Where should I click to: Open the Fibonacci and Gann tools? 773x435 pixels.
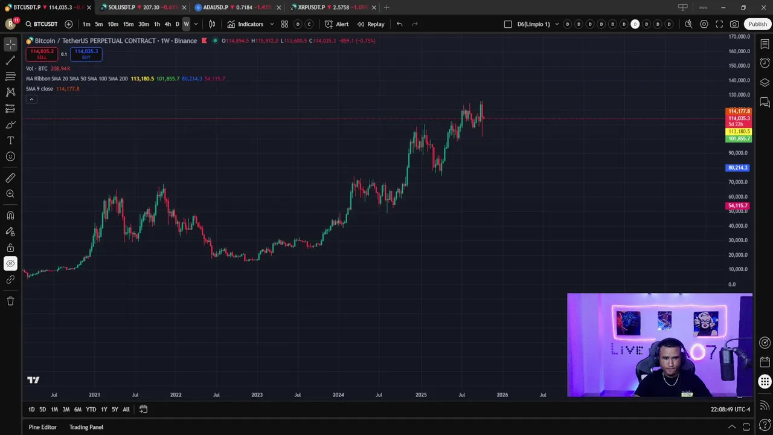(10, 76)
